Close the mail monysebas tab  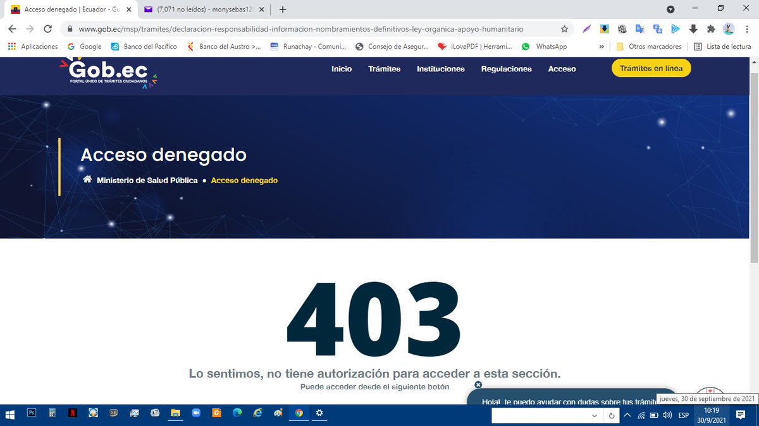click(262, 9)
